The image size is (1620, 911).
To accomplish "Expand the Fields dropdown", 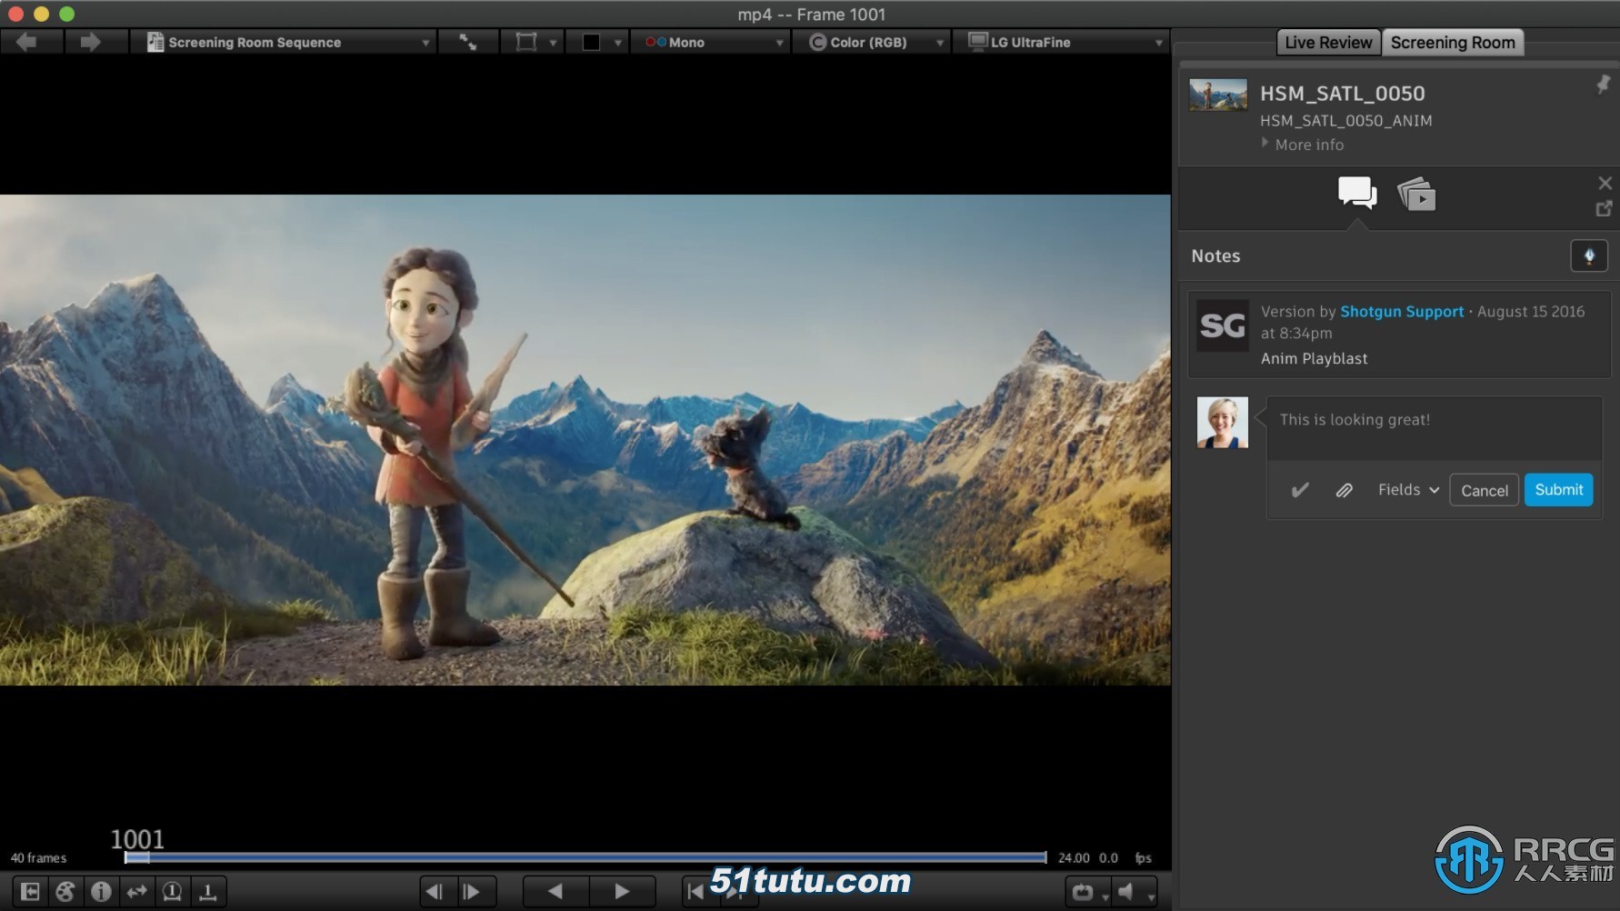I will [1408, 489].
